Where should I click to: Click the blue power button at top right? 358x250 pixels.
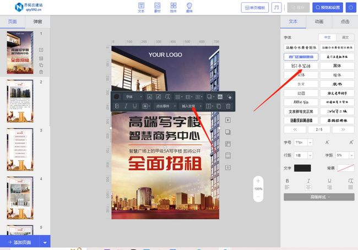[x=351, y=8]
